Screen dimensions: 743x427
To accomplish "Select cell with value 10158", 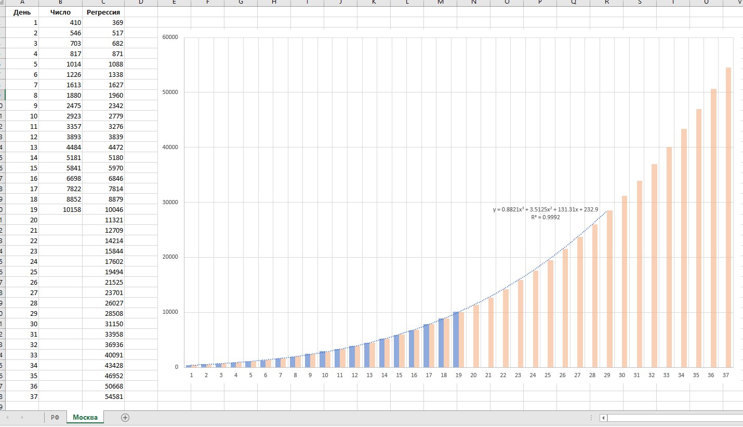I will [x=61, y=209].
